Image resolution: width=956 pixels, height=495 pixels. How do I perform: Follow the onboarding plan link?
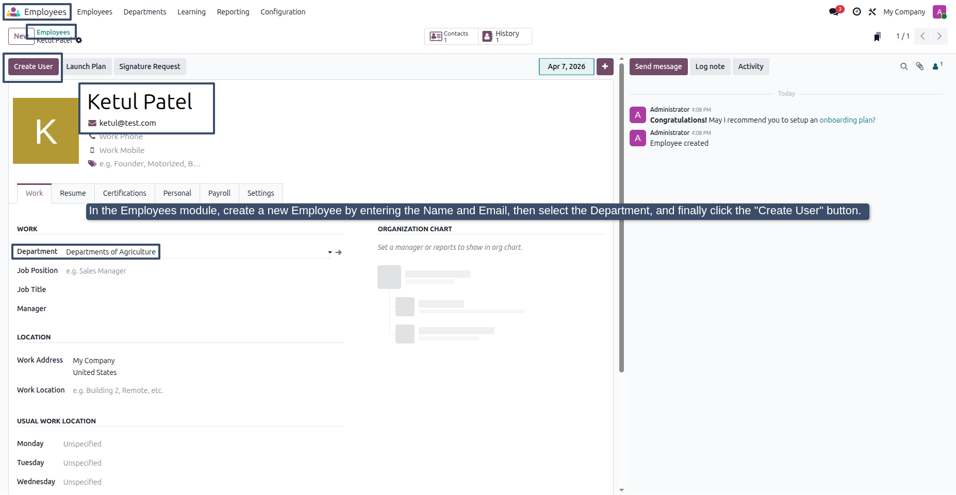pos(847,120)
